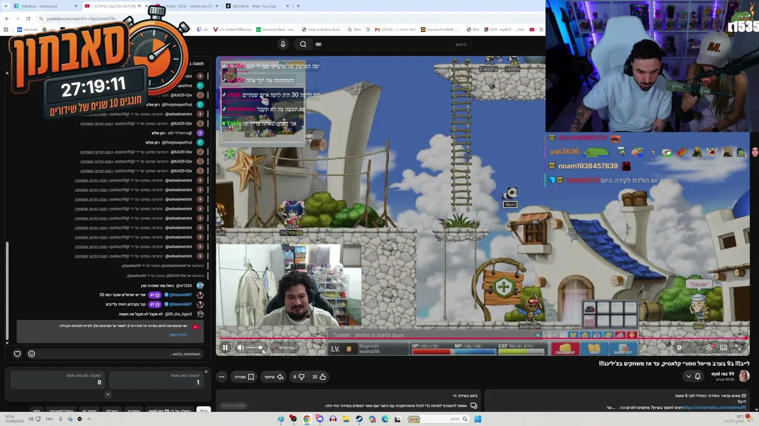Open the Sopcast Football bookmark
The width and height of the screenshot is (759, 426).
[440, 30]
